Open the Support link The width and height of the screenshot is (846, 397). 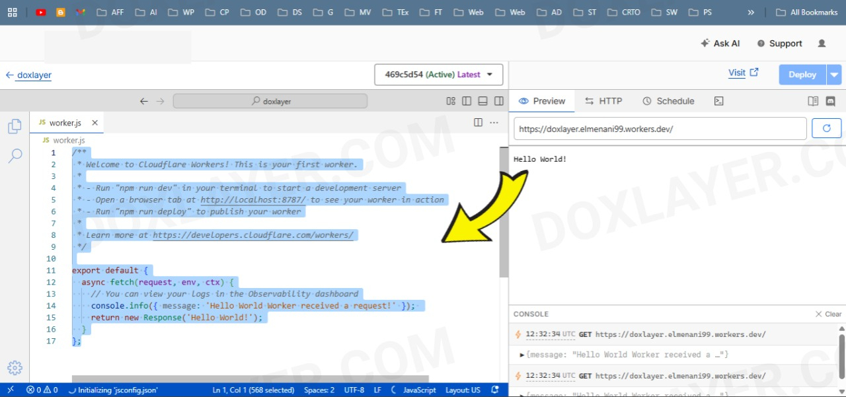(x=779, y=44)
